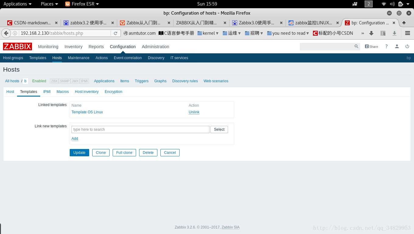Expand the you need to read folder
The width and height of the screenshot is (414, 234).
pyautogui.click(x=288, y=33)
